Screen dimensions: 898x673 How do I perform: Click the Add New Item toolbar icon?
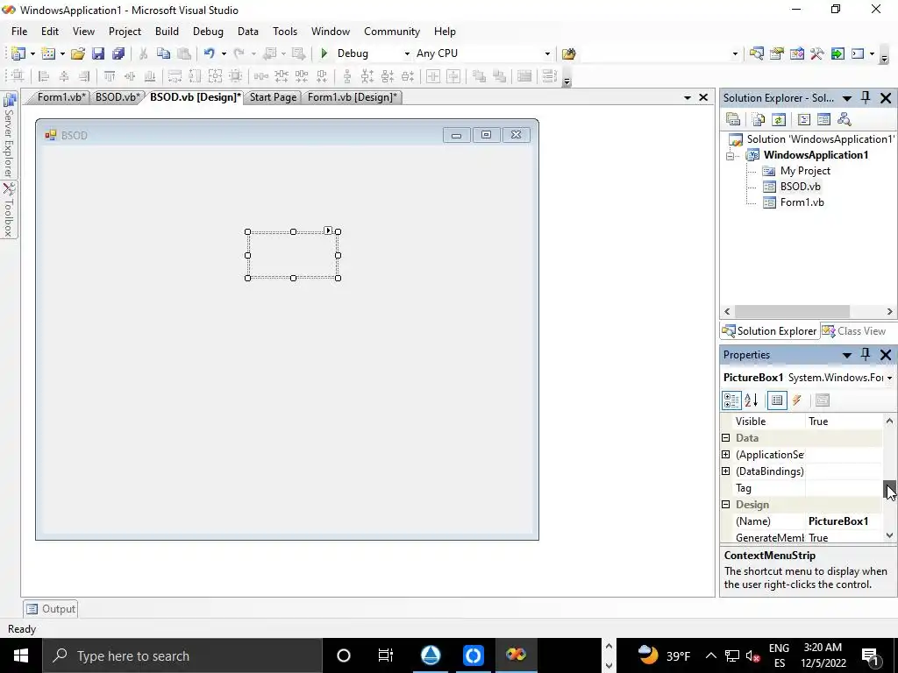[x=49, y=53]
